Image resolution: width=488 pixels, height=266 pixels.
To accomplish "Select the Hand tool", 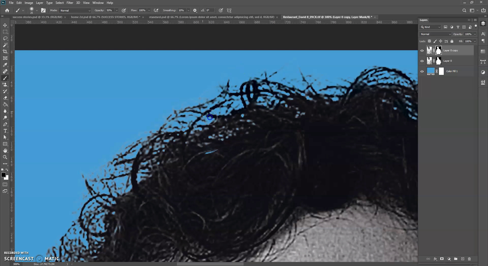I will [5, 151].
